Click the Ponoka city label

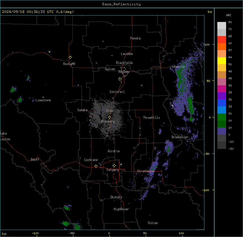tap(135, 38)
